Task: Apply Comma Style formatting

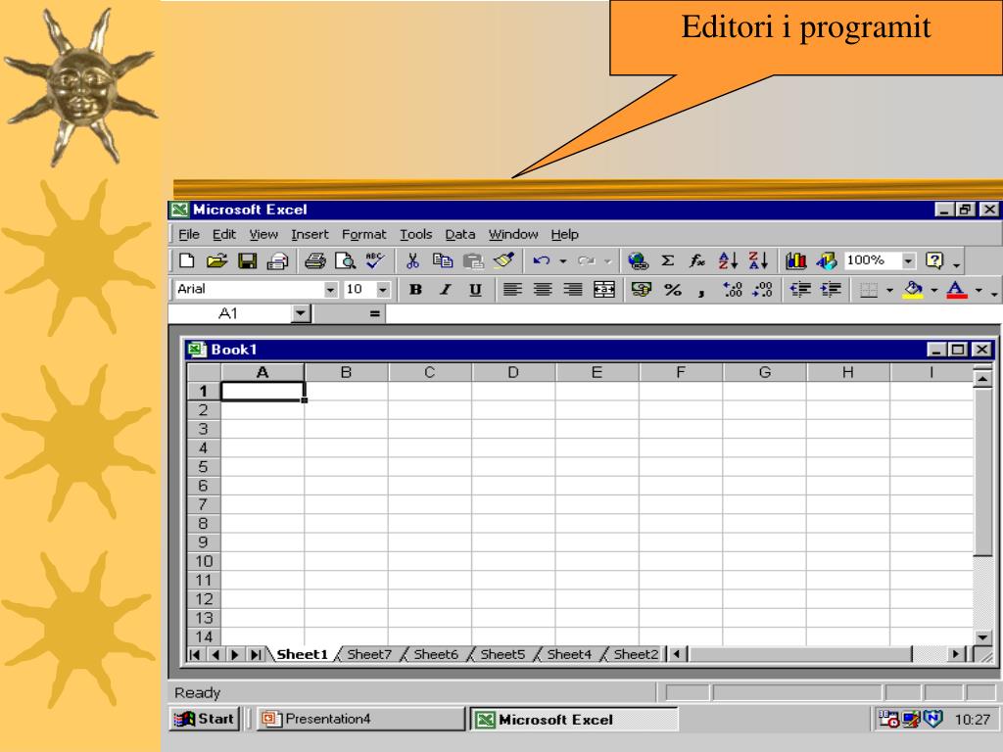Action: coord(701,291)
